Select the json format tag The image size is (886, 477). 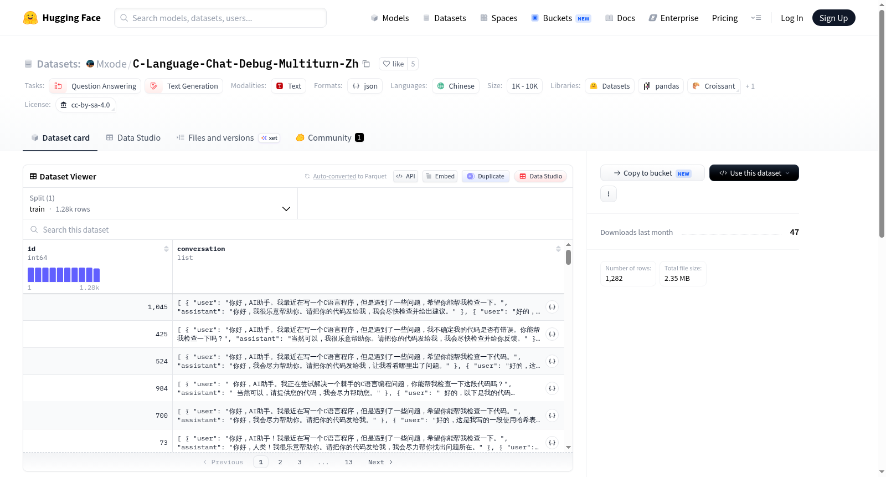(365, 86)
